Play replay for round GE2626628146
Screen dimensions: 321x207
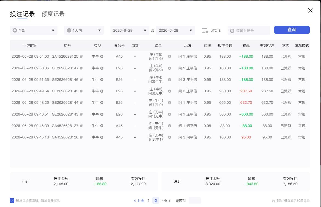tap(102, 79)
